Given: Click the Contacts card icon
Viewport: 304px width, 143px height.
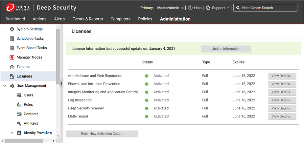Looking at the screenshot, I should [19, 114].
